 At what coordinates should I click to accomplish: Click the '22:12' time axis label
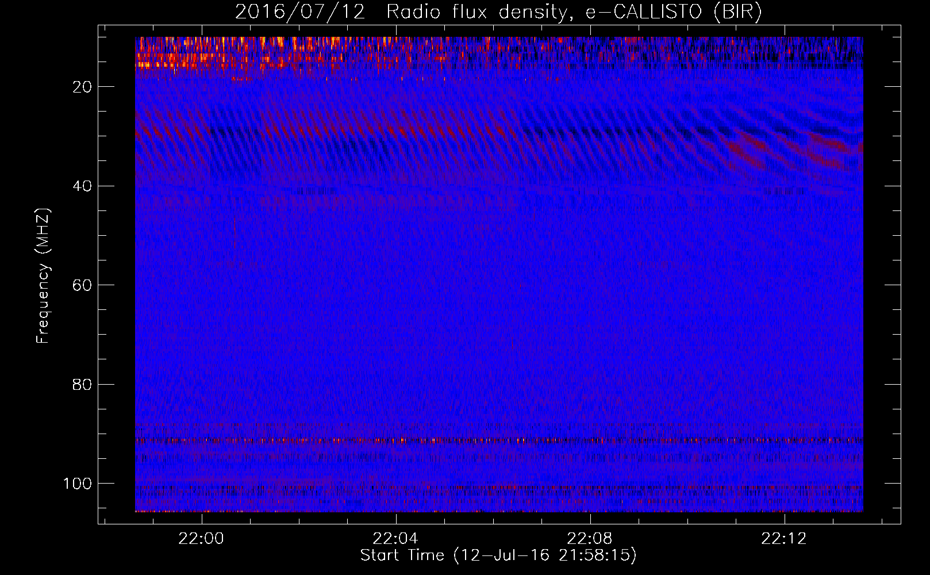coord(784,539)
